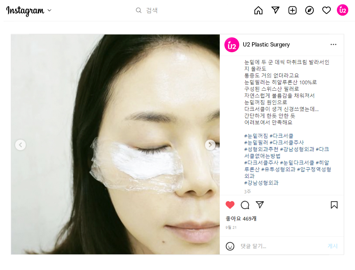Open emoji picker in comment box
Image resolution: width=355 pixels, height=270 pixels.
tap(230, 246)
